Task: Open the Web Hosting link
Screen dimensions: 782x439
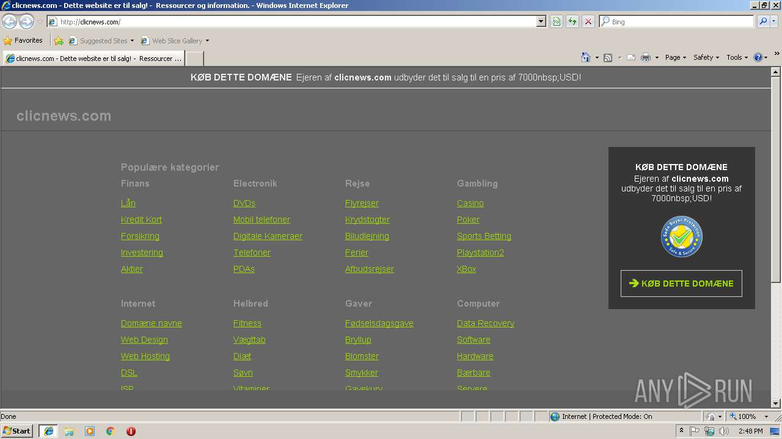Action: tap(145, 356)
